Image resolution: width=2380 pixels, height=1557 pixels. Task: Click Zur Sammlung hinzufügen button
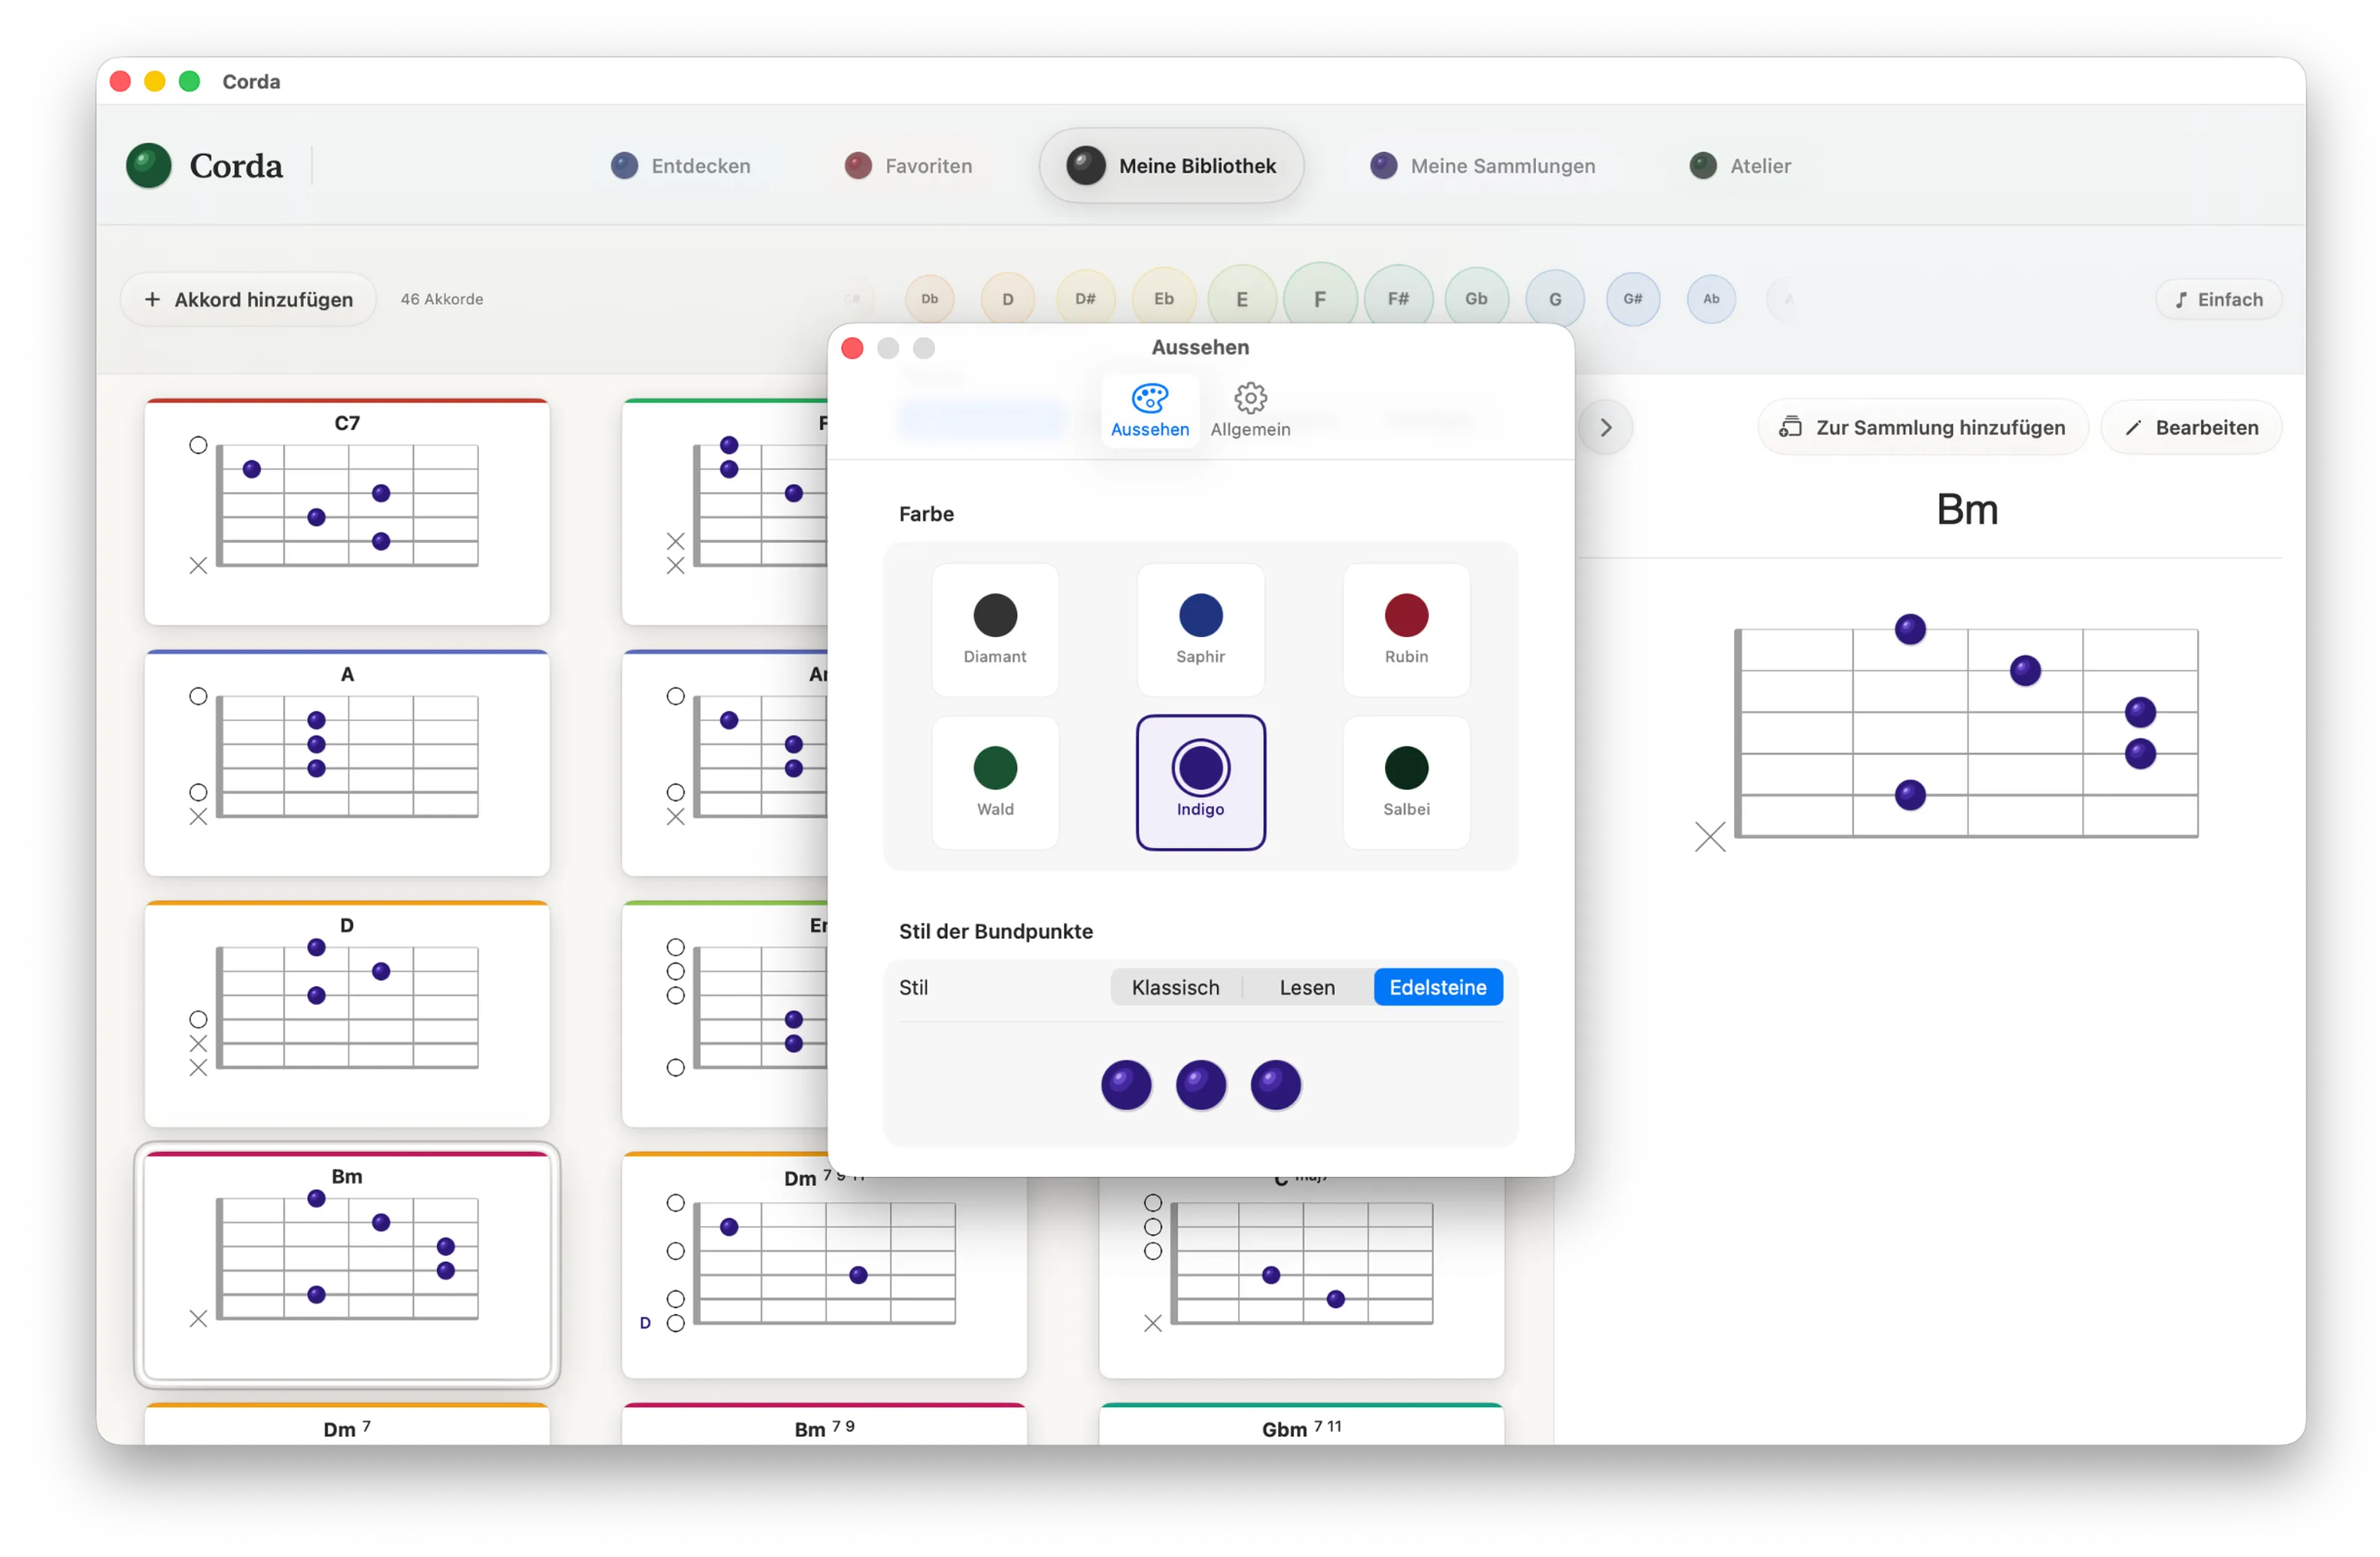[1922, 428]
